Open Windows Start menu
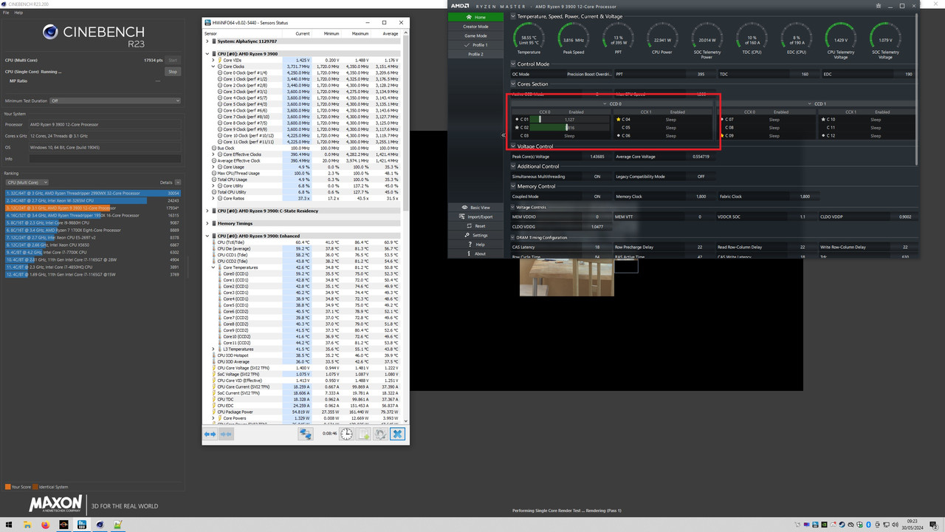This screenshot has height=532, width=945. [9, 524]
